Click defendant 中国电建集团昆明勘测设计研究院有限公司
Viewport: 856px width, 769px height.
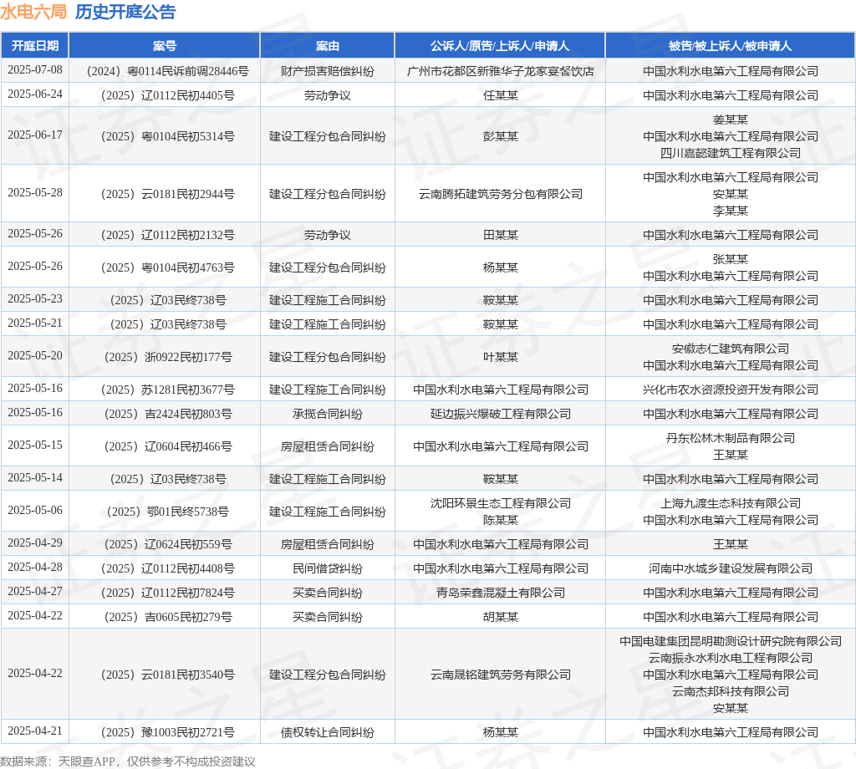pos(731,641)
